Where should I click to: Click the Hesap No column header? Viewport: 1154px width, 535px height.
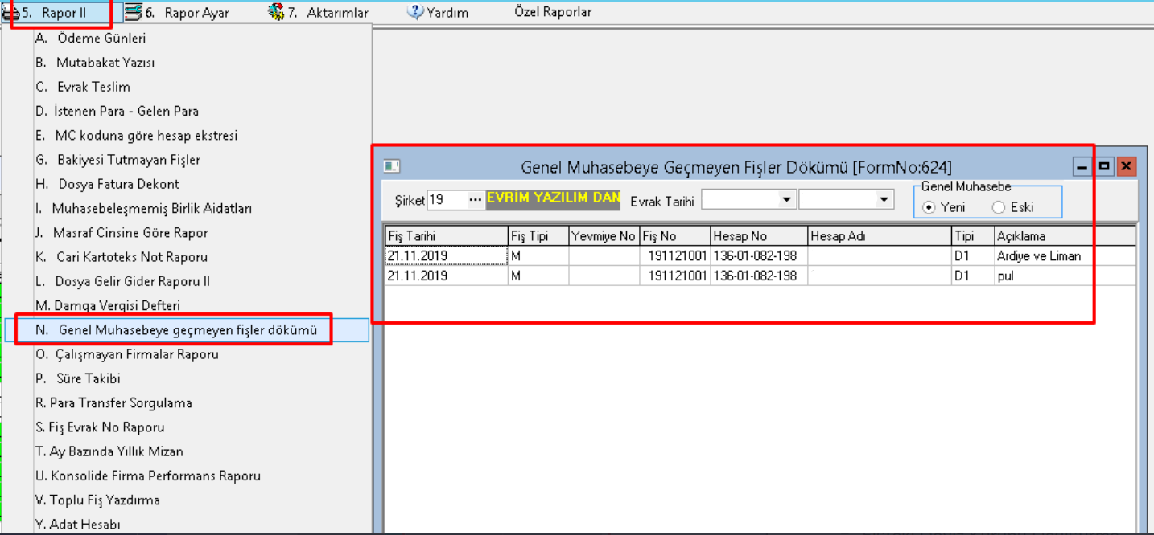(x=758, y=236)
